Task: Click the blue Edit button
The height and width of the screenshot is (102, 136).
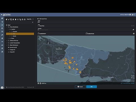Action: click(x=92, y=87)
